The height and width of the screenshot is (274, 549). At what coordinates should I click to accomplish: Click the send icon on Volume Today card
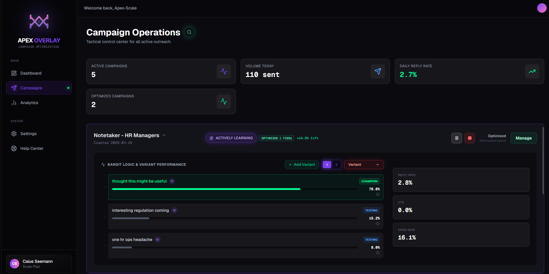pos(378,71)
